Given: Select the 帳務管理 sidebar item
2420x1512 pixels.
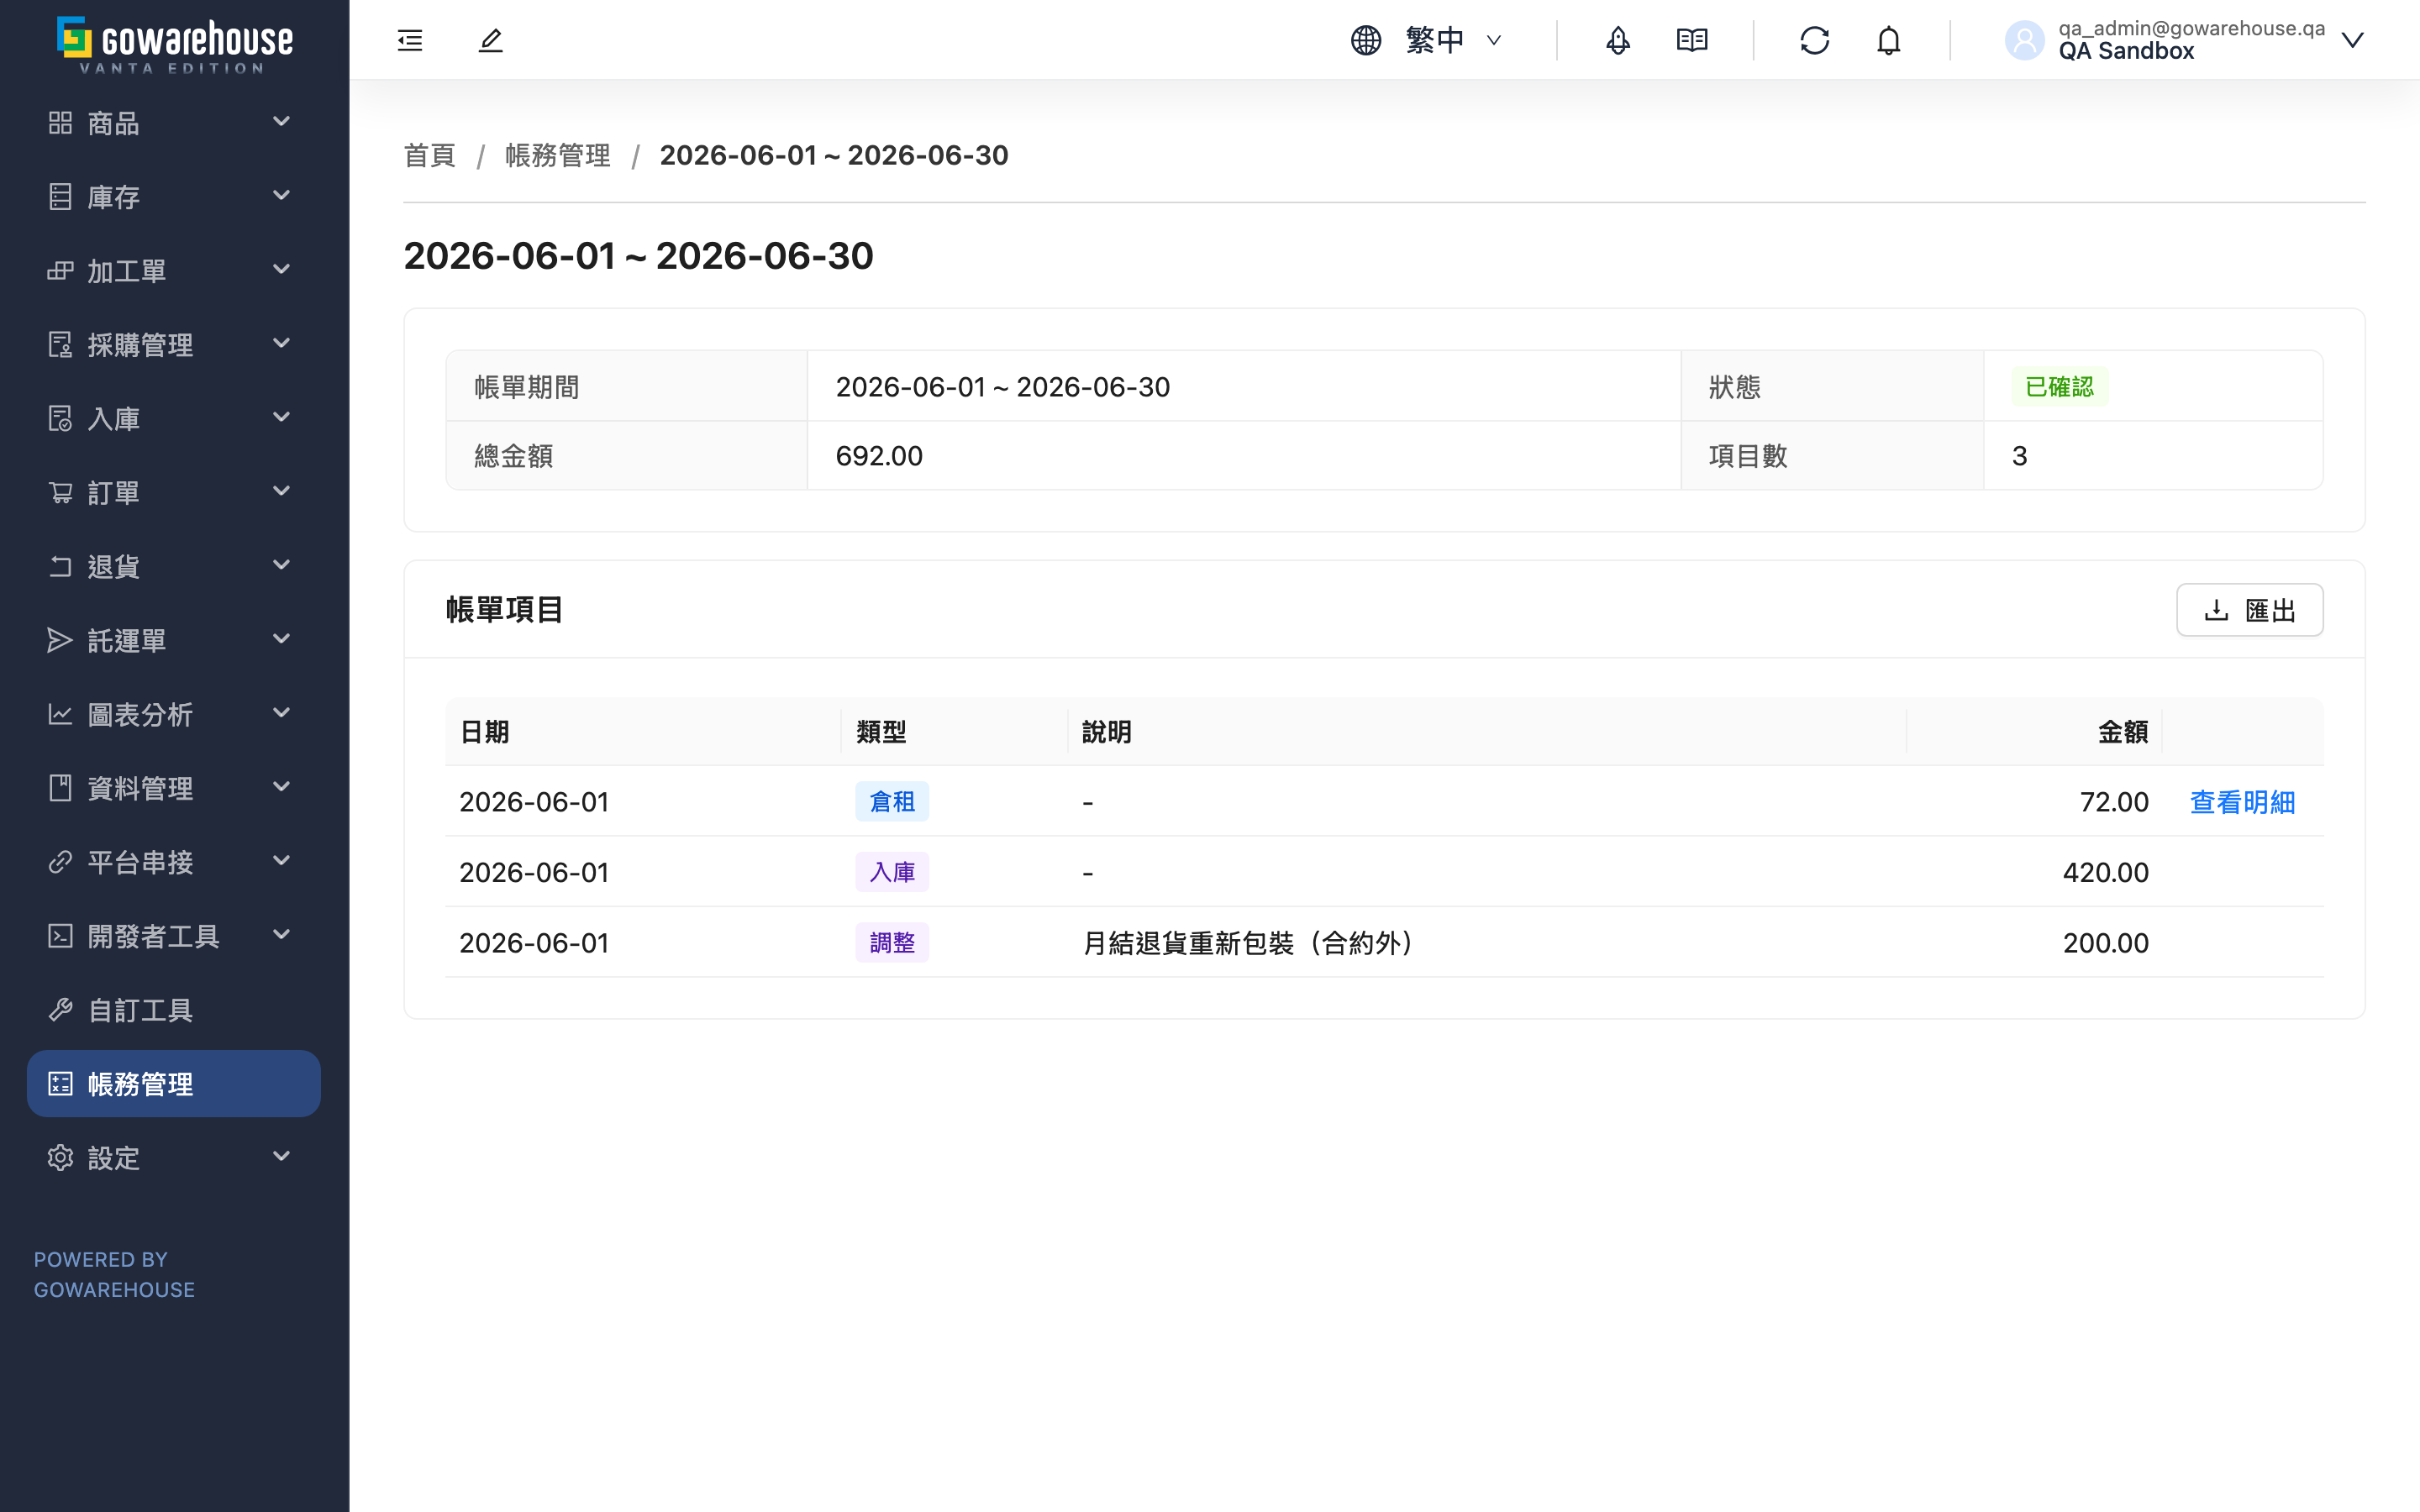Looking at the screenshot, I should click(173, 1084).
